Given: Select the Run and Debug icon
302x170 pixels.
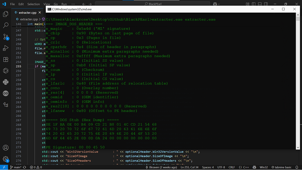Looking at the screenshot, I should pyautogui.click(x=5, y=48).
